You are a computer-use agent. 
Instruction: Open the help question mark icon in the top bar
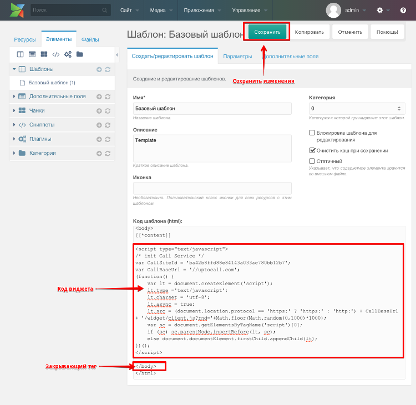[403, 11]
